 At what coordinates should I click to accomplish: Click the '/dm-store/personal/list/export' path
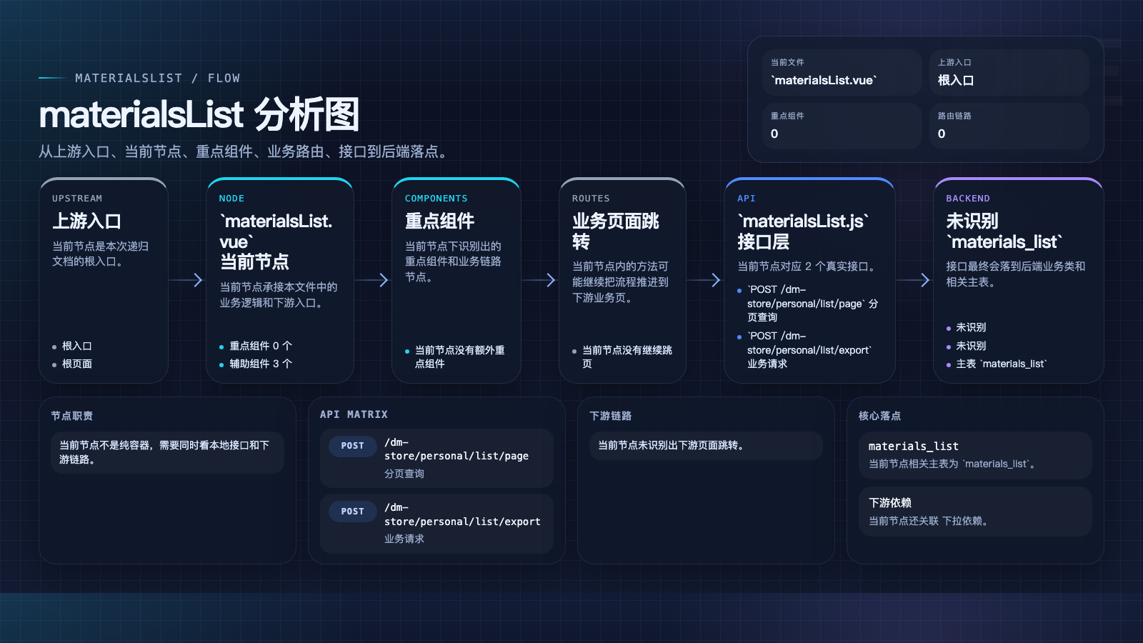point(462,514)
